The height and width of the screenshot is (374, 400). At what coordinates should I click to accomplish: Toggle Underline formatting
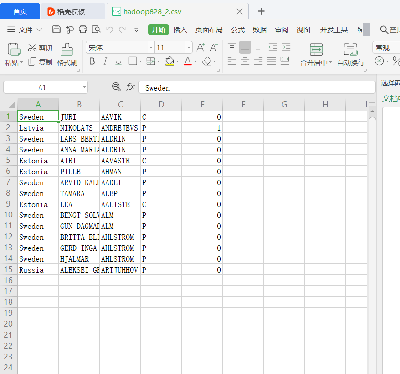[118, 61]
